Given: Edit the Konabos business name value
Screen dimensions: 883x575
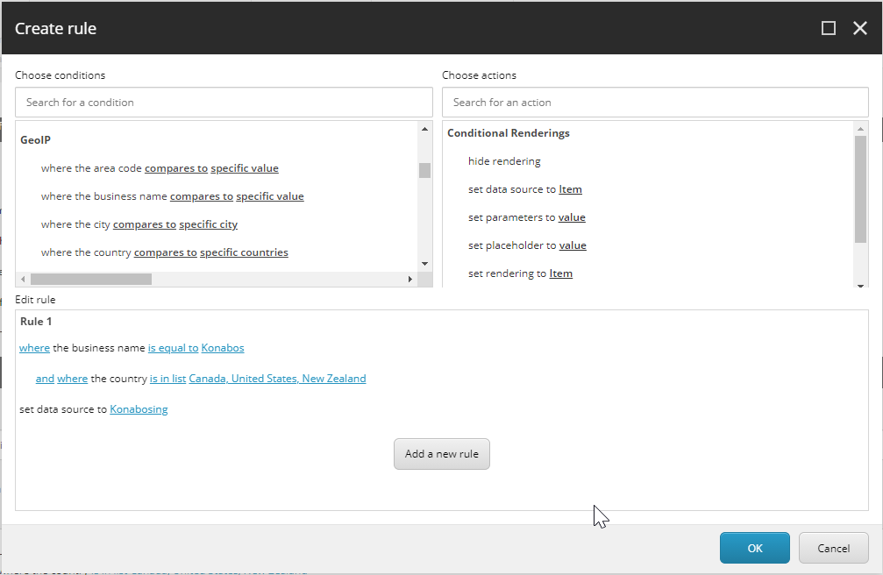Looking at the screenshot, I should [223, 348].
